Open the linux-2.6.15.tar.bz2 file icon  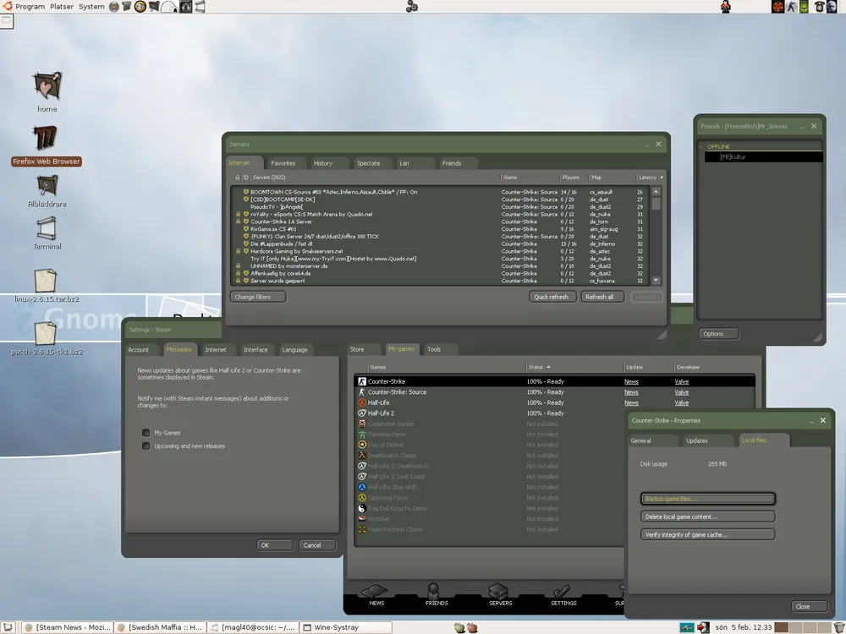pos(46,281)
